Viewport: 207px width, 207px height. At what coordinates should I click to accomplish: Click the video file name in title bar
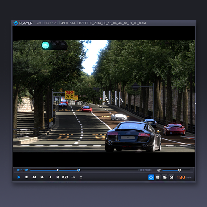112,23
